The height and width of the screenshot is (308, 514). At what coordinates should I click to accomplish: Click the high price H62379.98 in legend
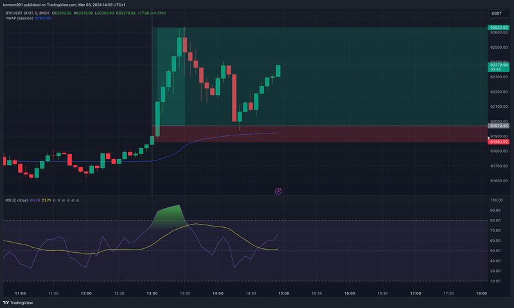(x=84, y=13)
